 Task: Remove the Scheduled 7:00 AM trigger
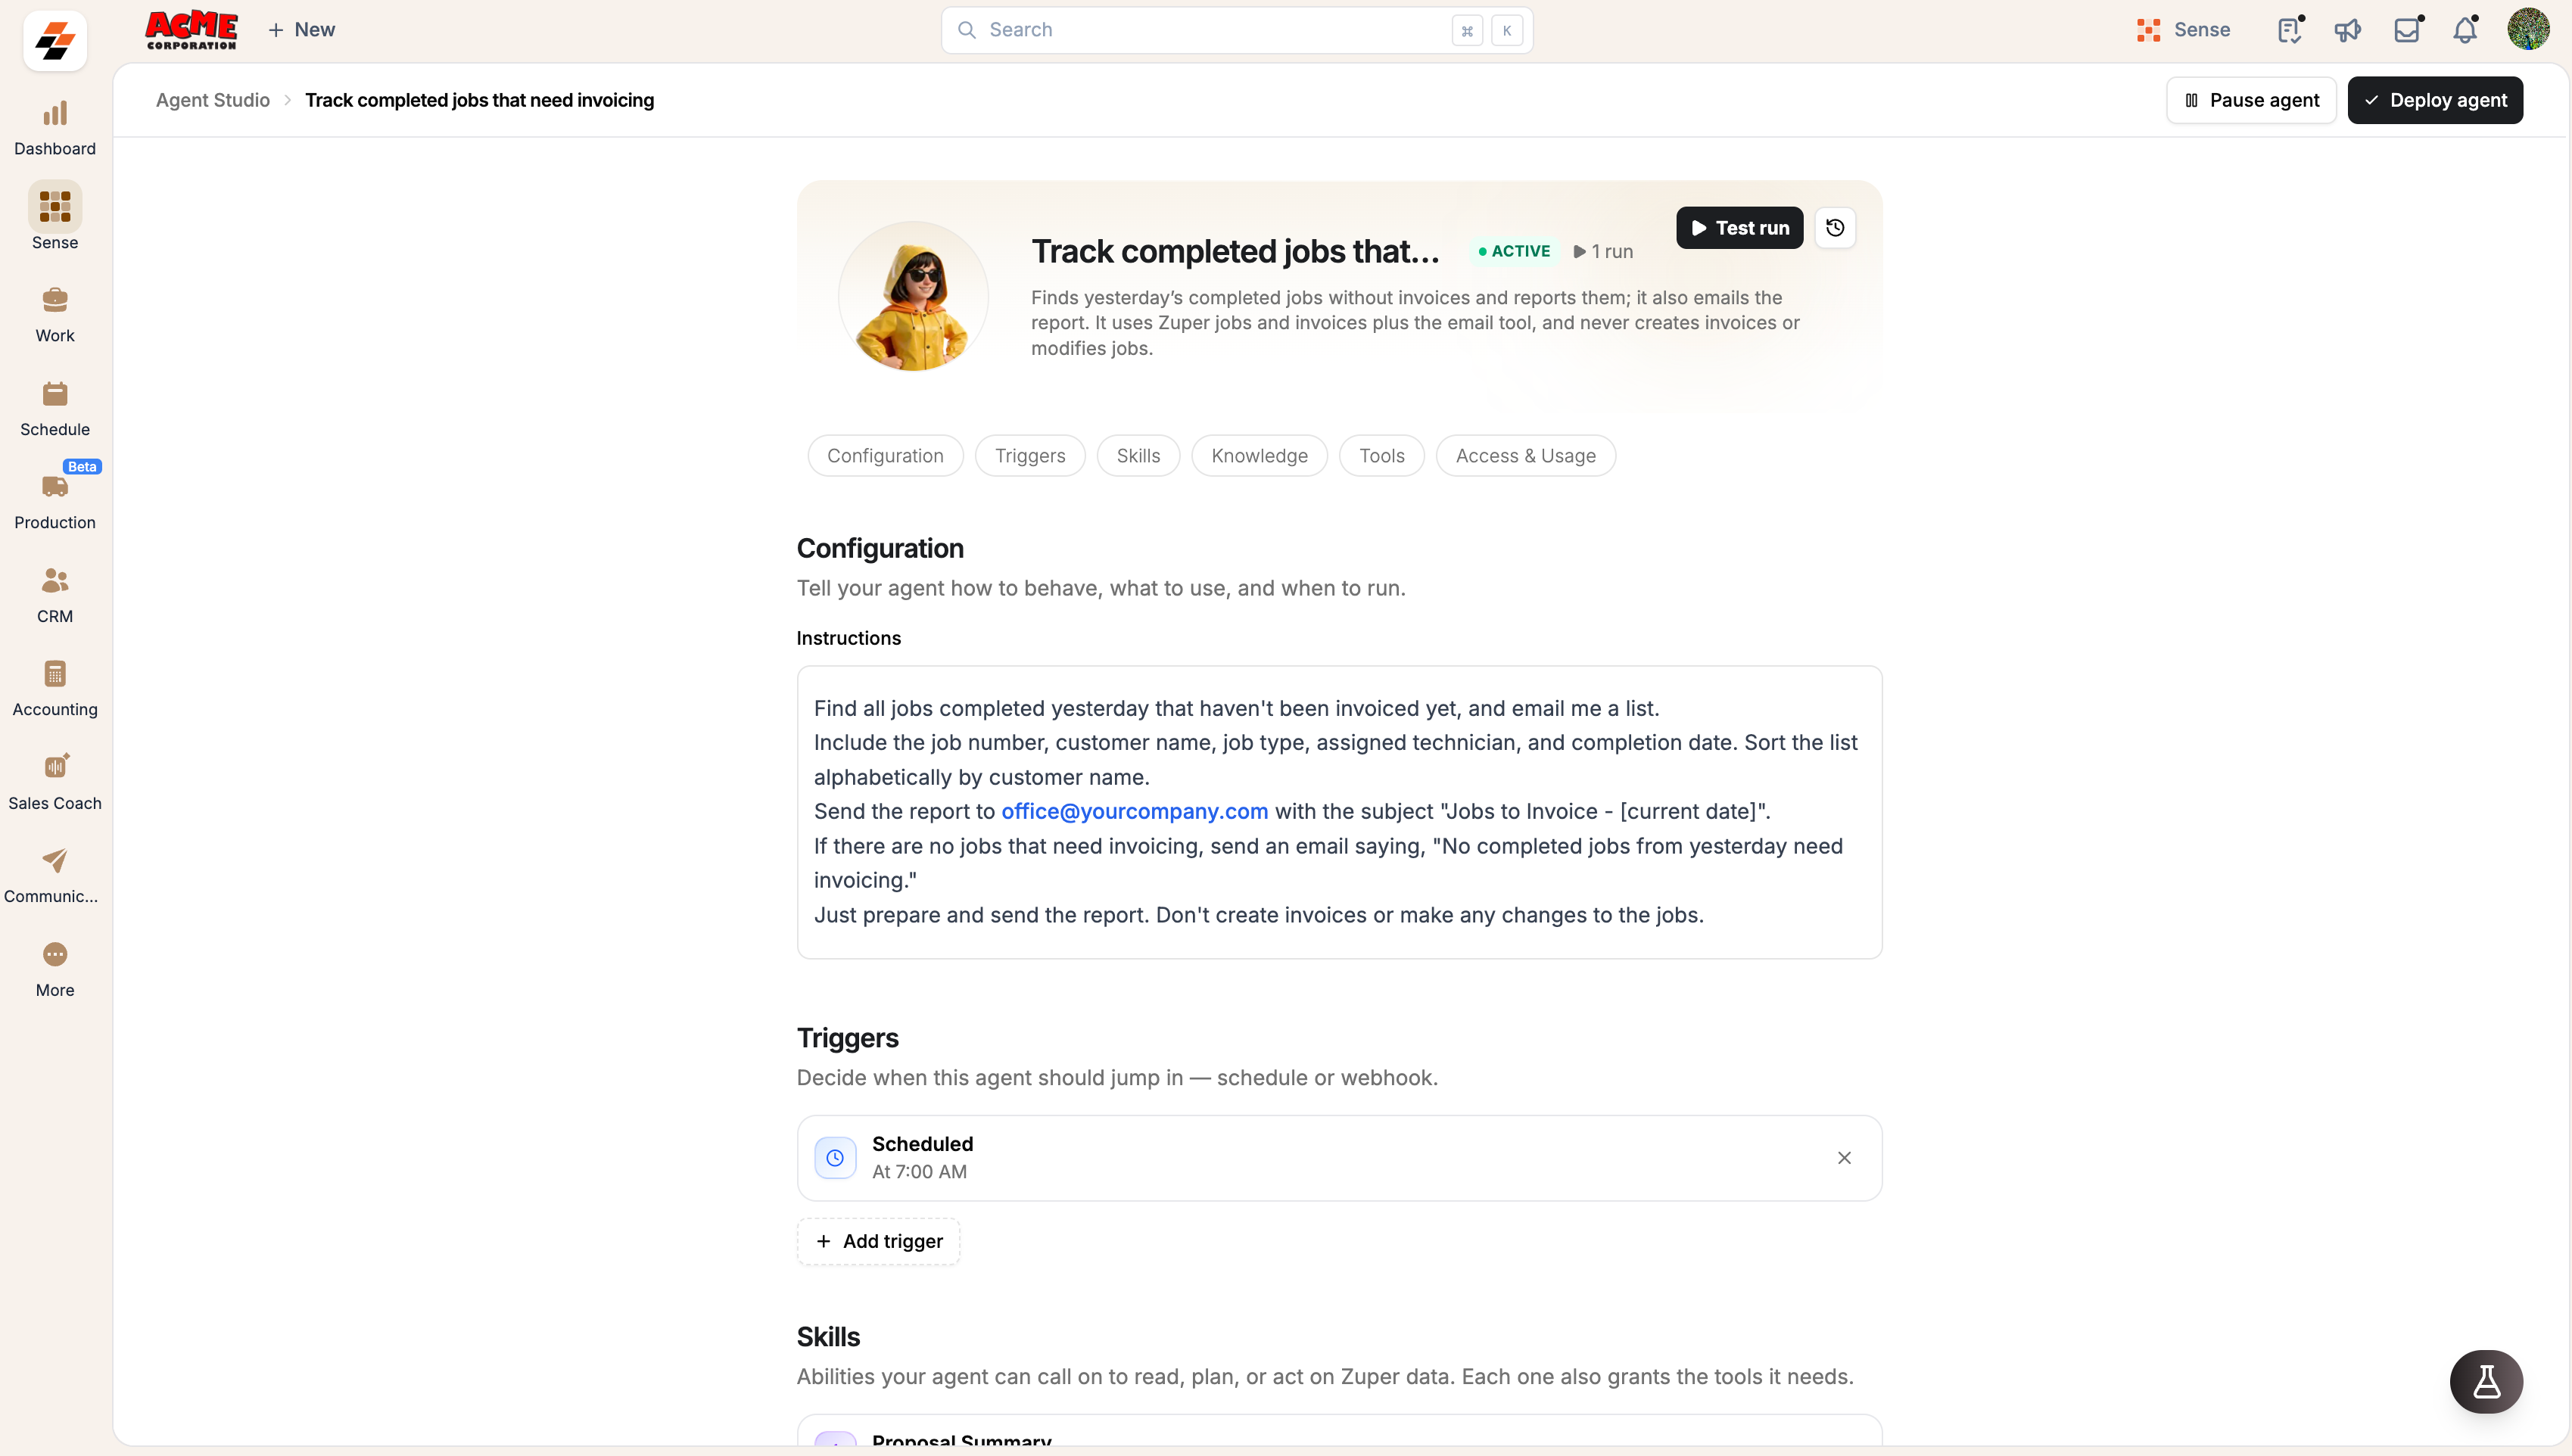pos(1844,1158)
